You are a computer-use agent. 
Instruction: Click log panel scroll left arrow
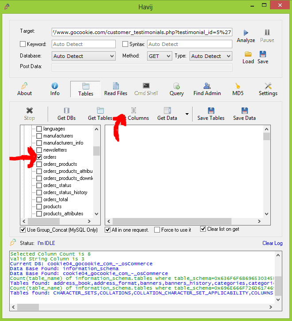pos(14,307)
